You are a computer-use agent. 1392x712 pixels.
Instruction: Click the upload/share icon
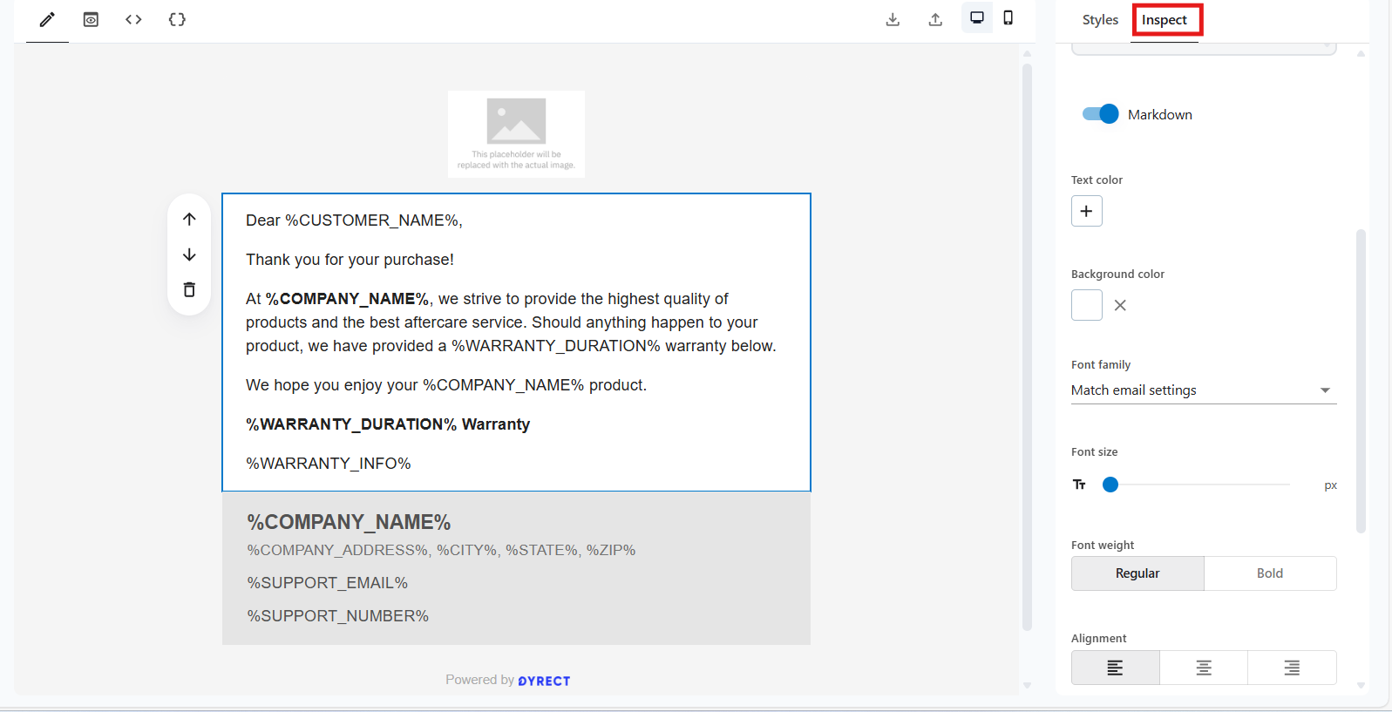point(935,19)
